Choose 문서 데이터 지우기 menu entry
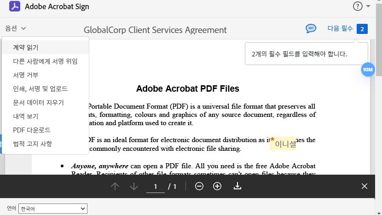The width and height of the screenshot is (382, 215). [x=45, y=102]
